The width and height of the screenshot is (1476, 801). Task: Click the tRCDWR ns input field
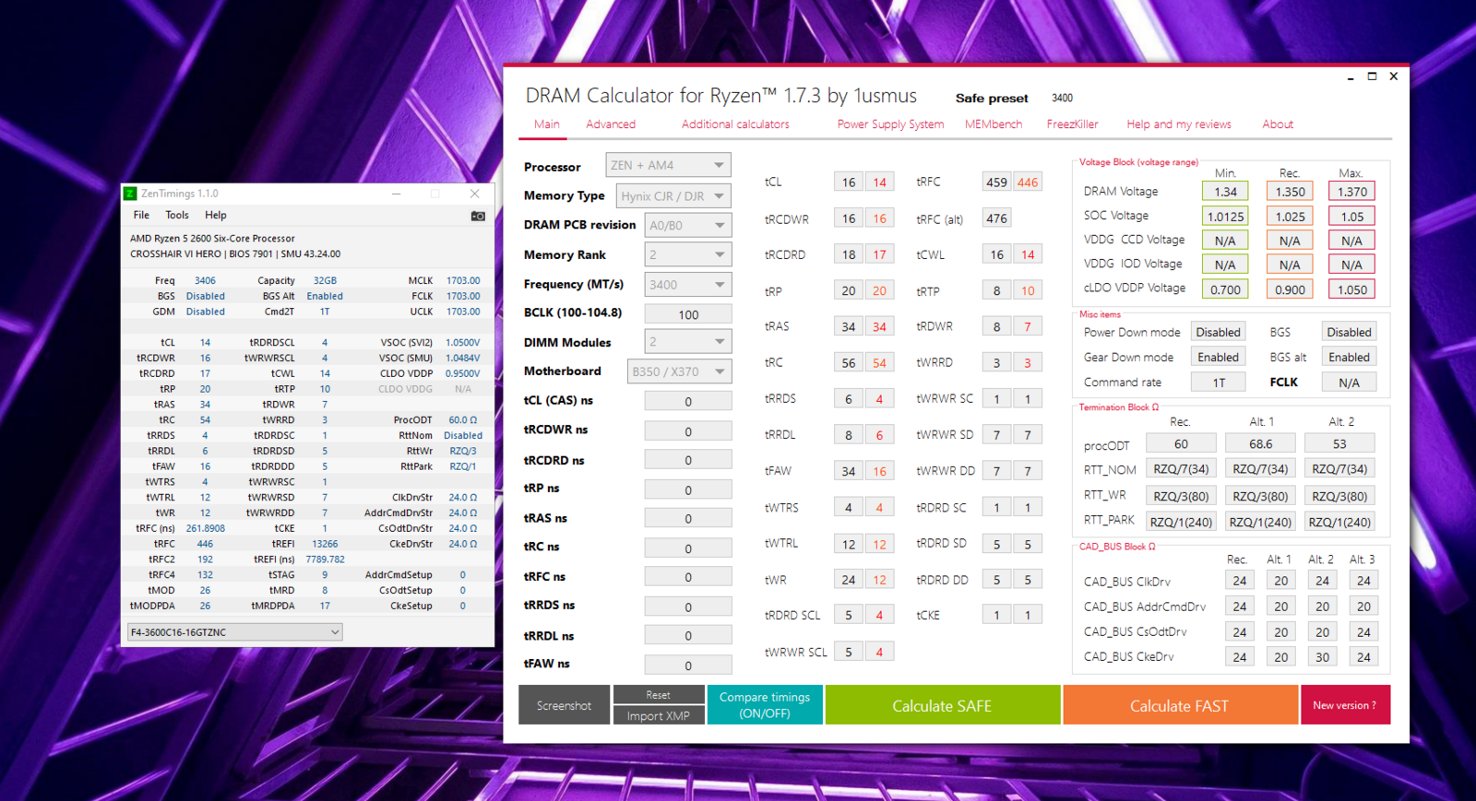click(x=688, y=431)
